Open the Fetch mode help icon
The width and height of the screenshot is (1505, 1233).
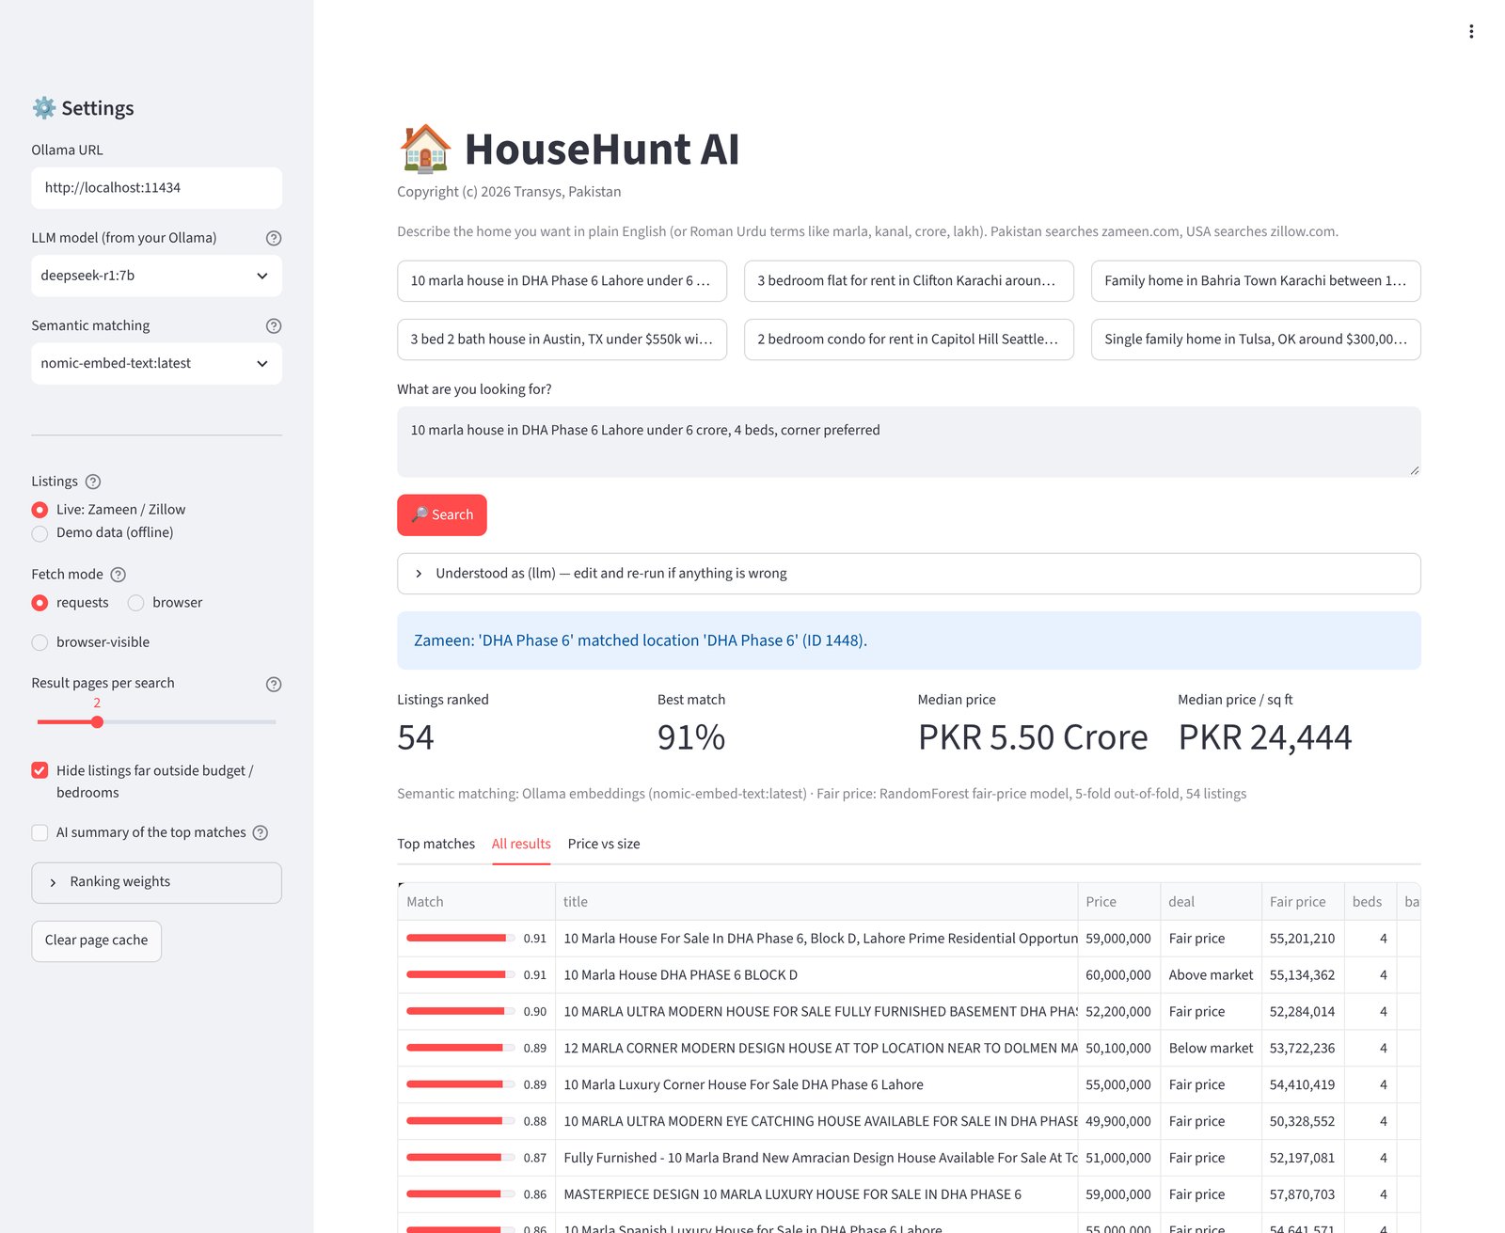tap(118, 575)
